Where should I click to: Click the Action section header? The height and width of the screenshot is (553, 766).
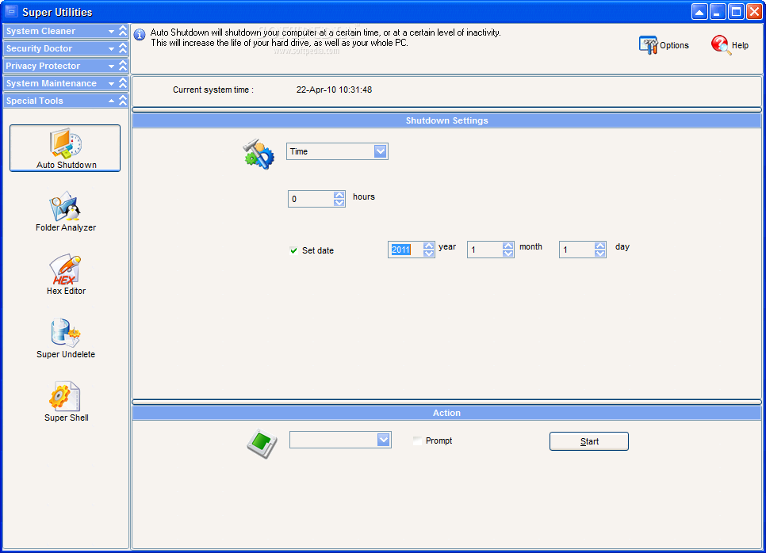[446, 413]
